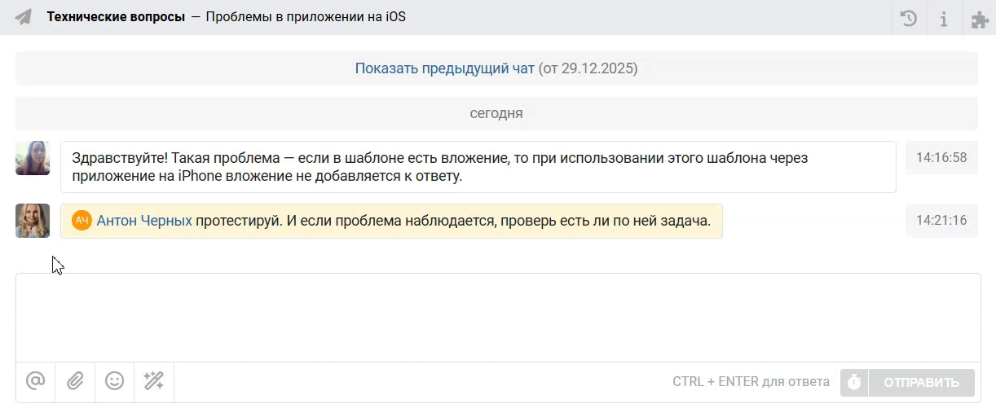Click the Антон Черных mention
This screenshot has height=417, width=996.
(x=144, y=221)
